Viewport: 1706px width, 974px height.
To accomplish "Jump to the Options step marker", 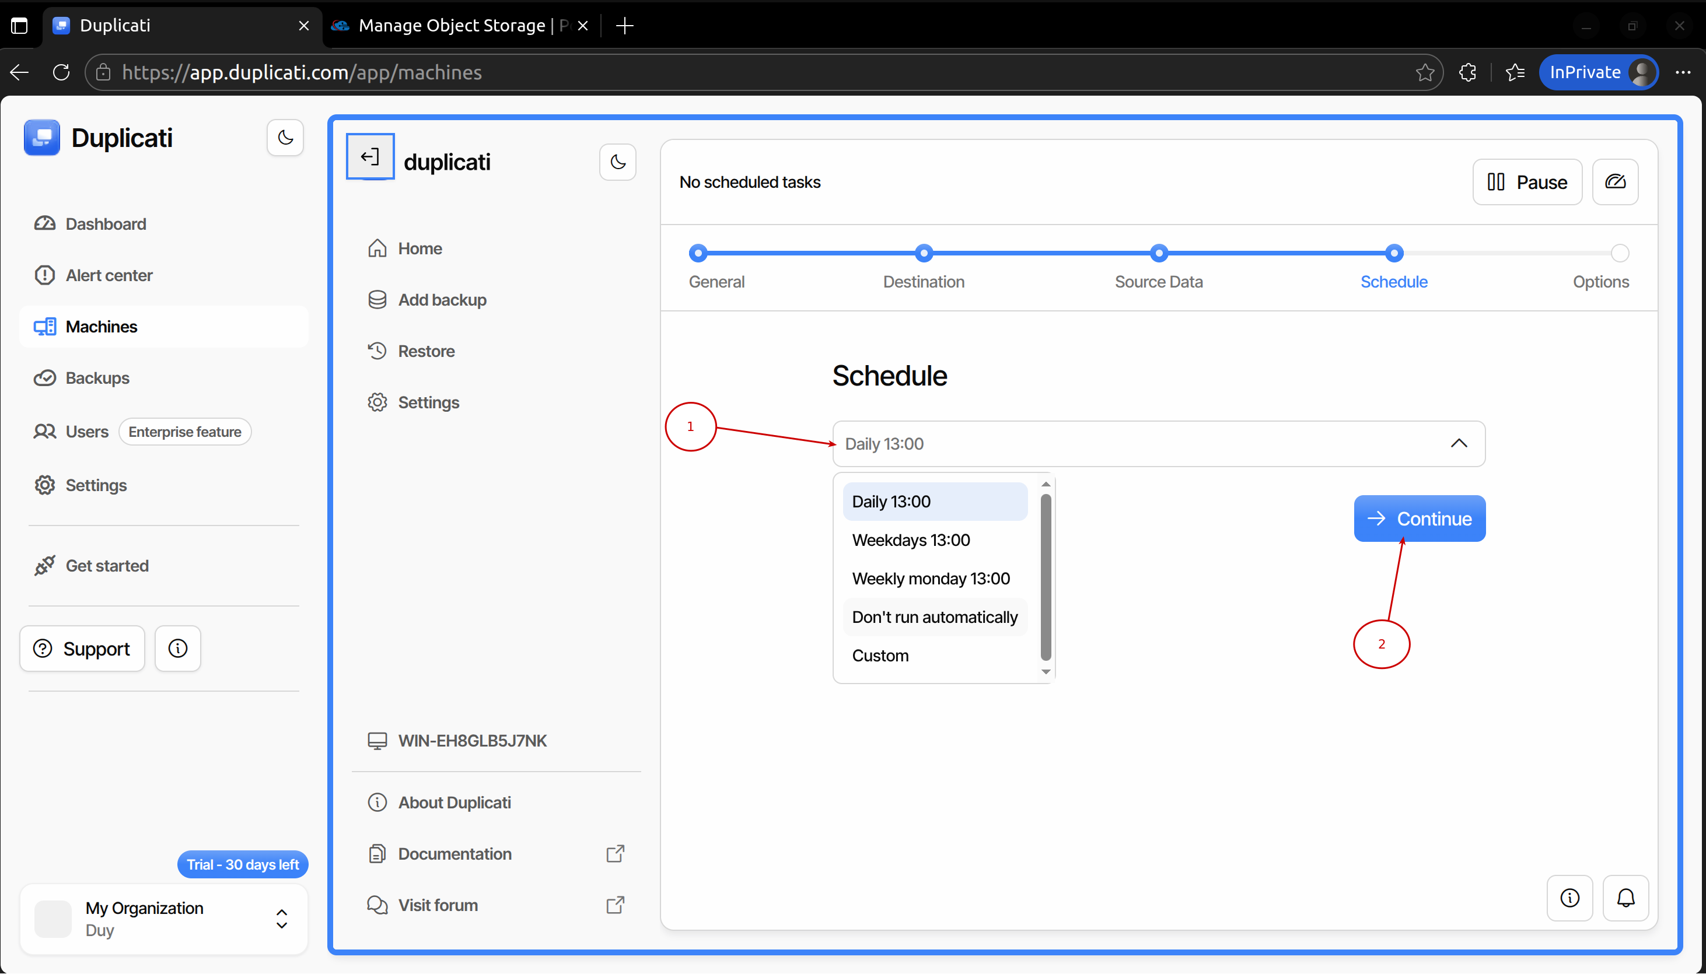I will 1619,254.
